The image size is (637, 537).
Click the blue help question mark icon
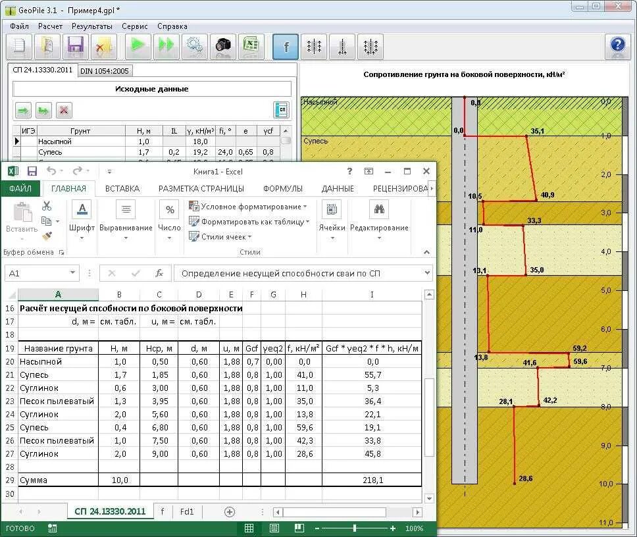click(x=617, y=46)
